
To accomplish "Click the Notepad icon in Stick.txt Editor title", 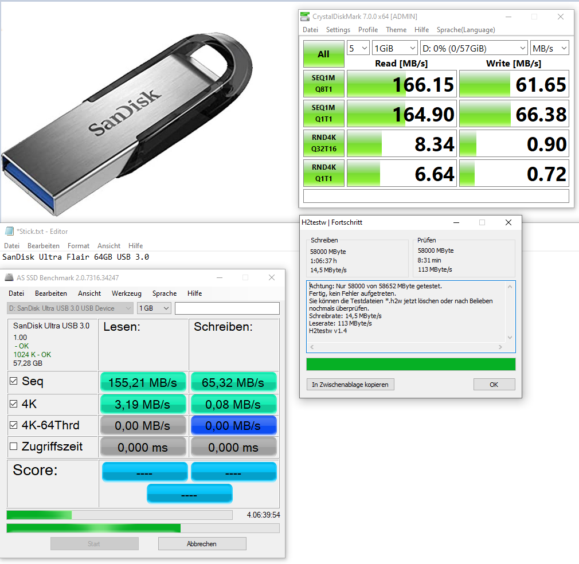I will click(9, 231).
